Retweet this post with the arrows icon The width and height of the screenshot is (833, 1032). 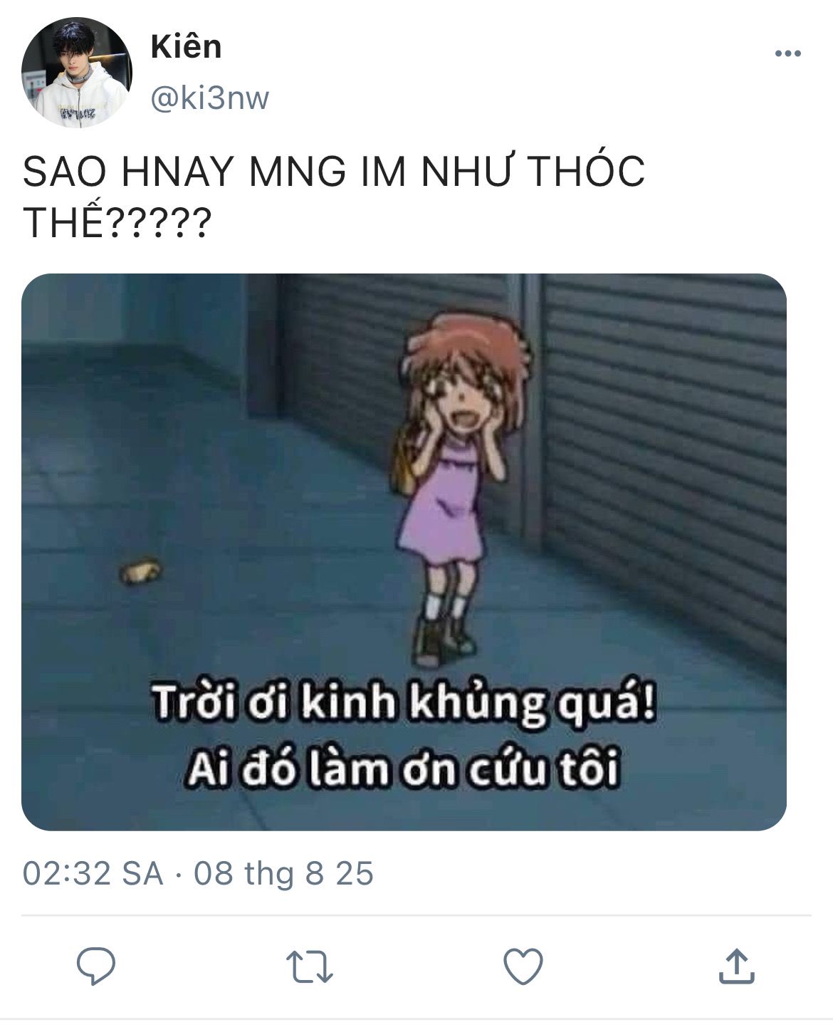click(x=310, y=967)
